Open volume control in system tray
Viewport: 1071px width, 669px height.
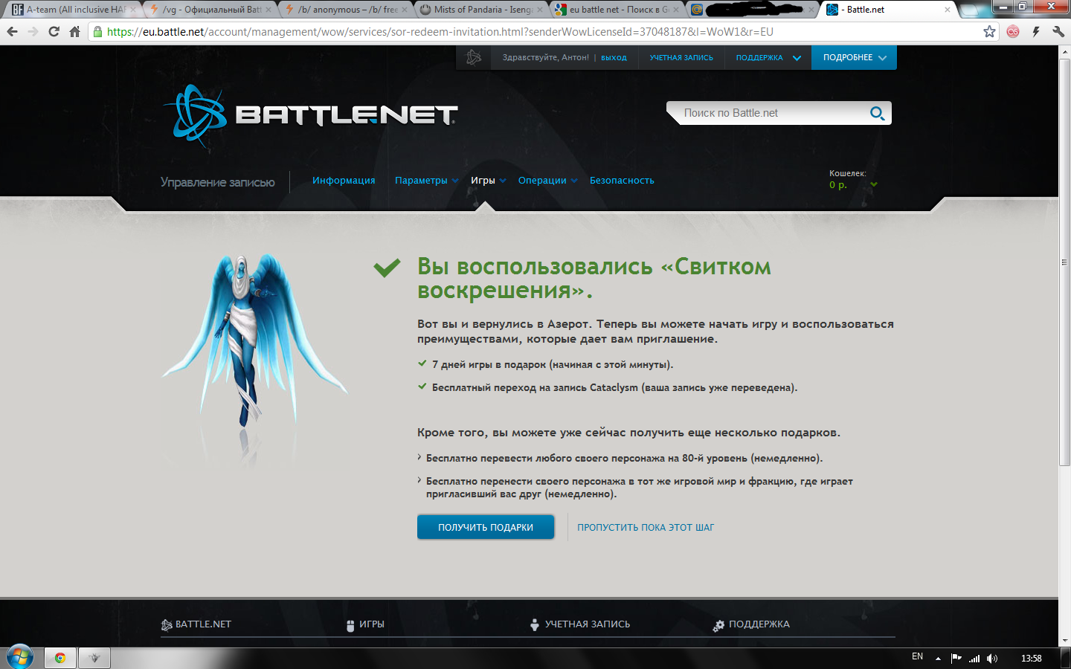(x=992, y=659)
